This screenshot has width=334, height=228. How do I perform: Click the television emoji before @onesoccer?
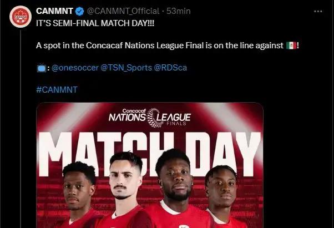(x=42, y=68)
